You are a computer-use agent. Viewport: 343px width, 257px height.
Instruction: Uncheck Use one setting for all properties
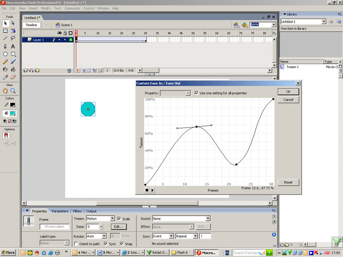[196, 93]
